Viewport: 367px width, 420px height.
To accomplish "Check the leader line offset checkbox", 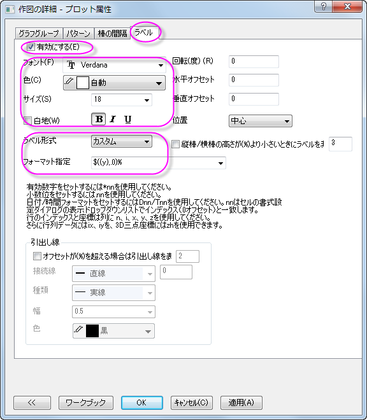I will [x=37, y=256].
